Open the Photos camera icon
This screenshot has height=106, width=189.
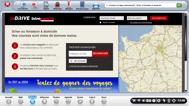click(x=56, y=102)
